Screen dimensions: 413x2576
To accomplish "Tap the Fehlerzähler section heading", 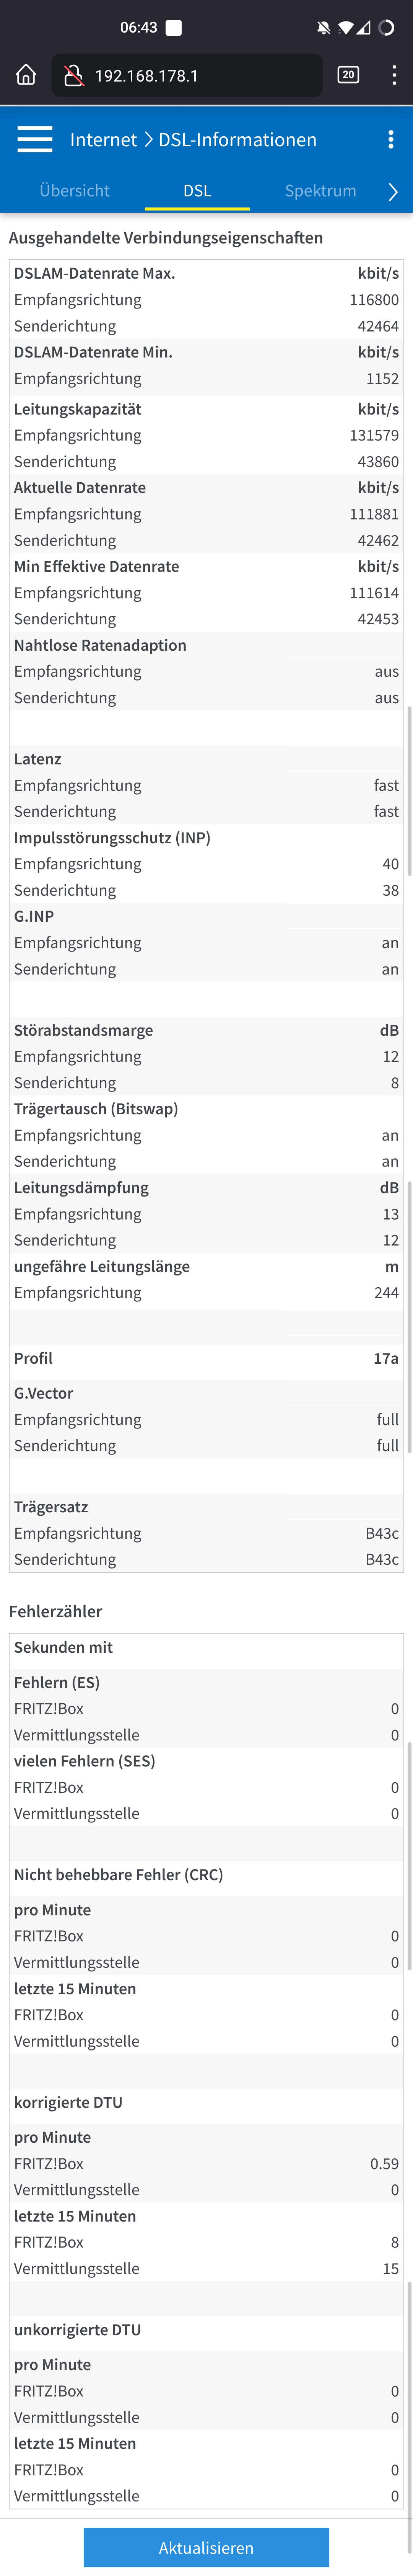I will coord(56,1611).
